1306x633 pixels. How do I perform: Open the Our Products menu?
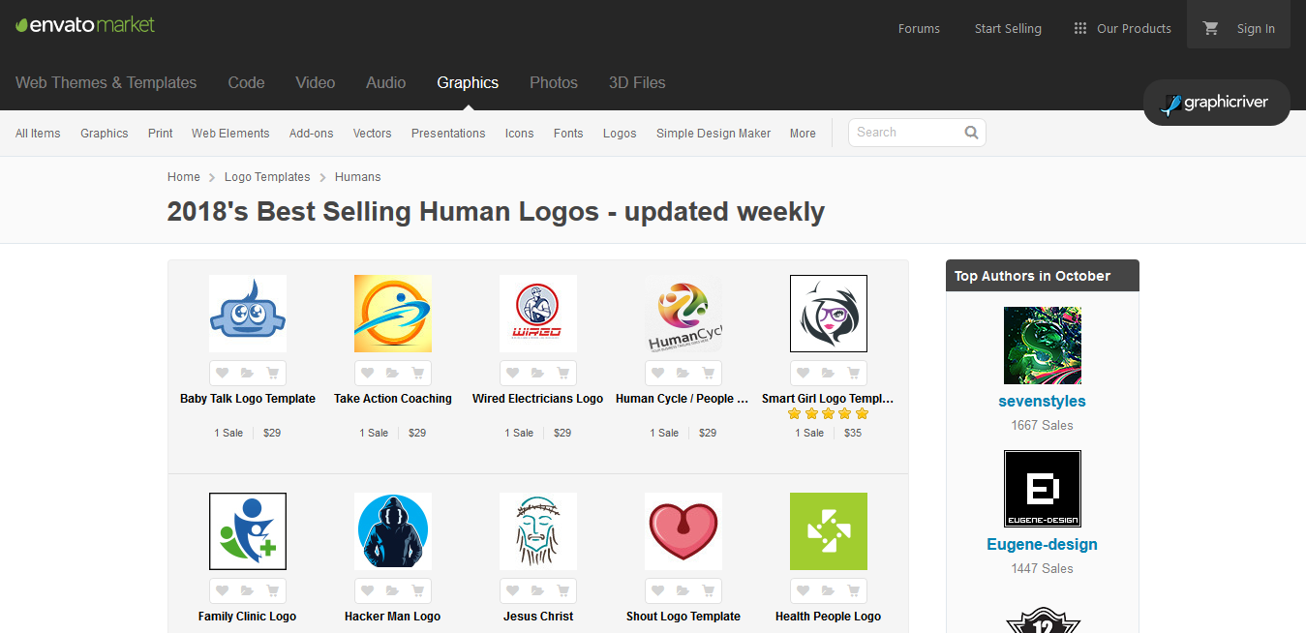coord(1123,29)
